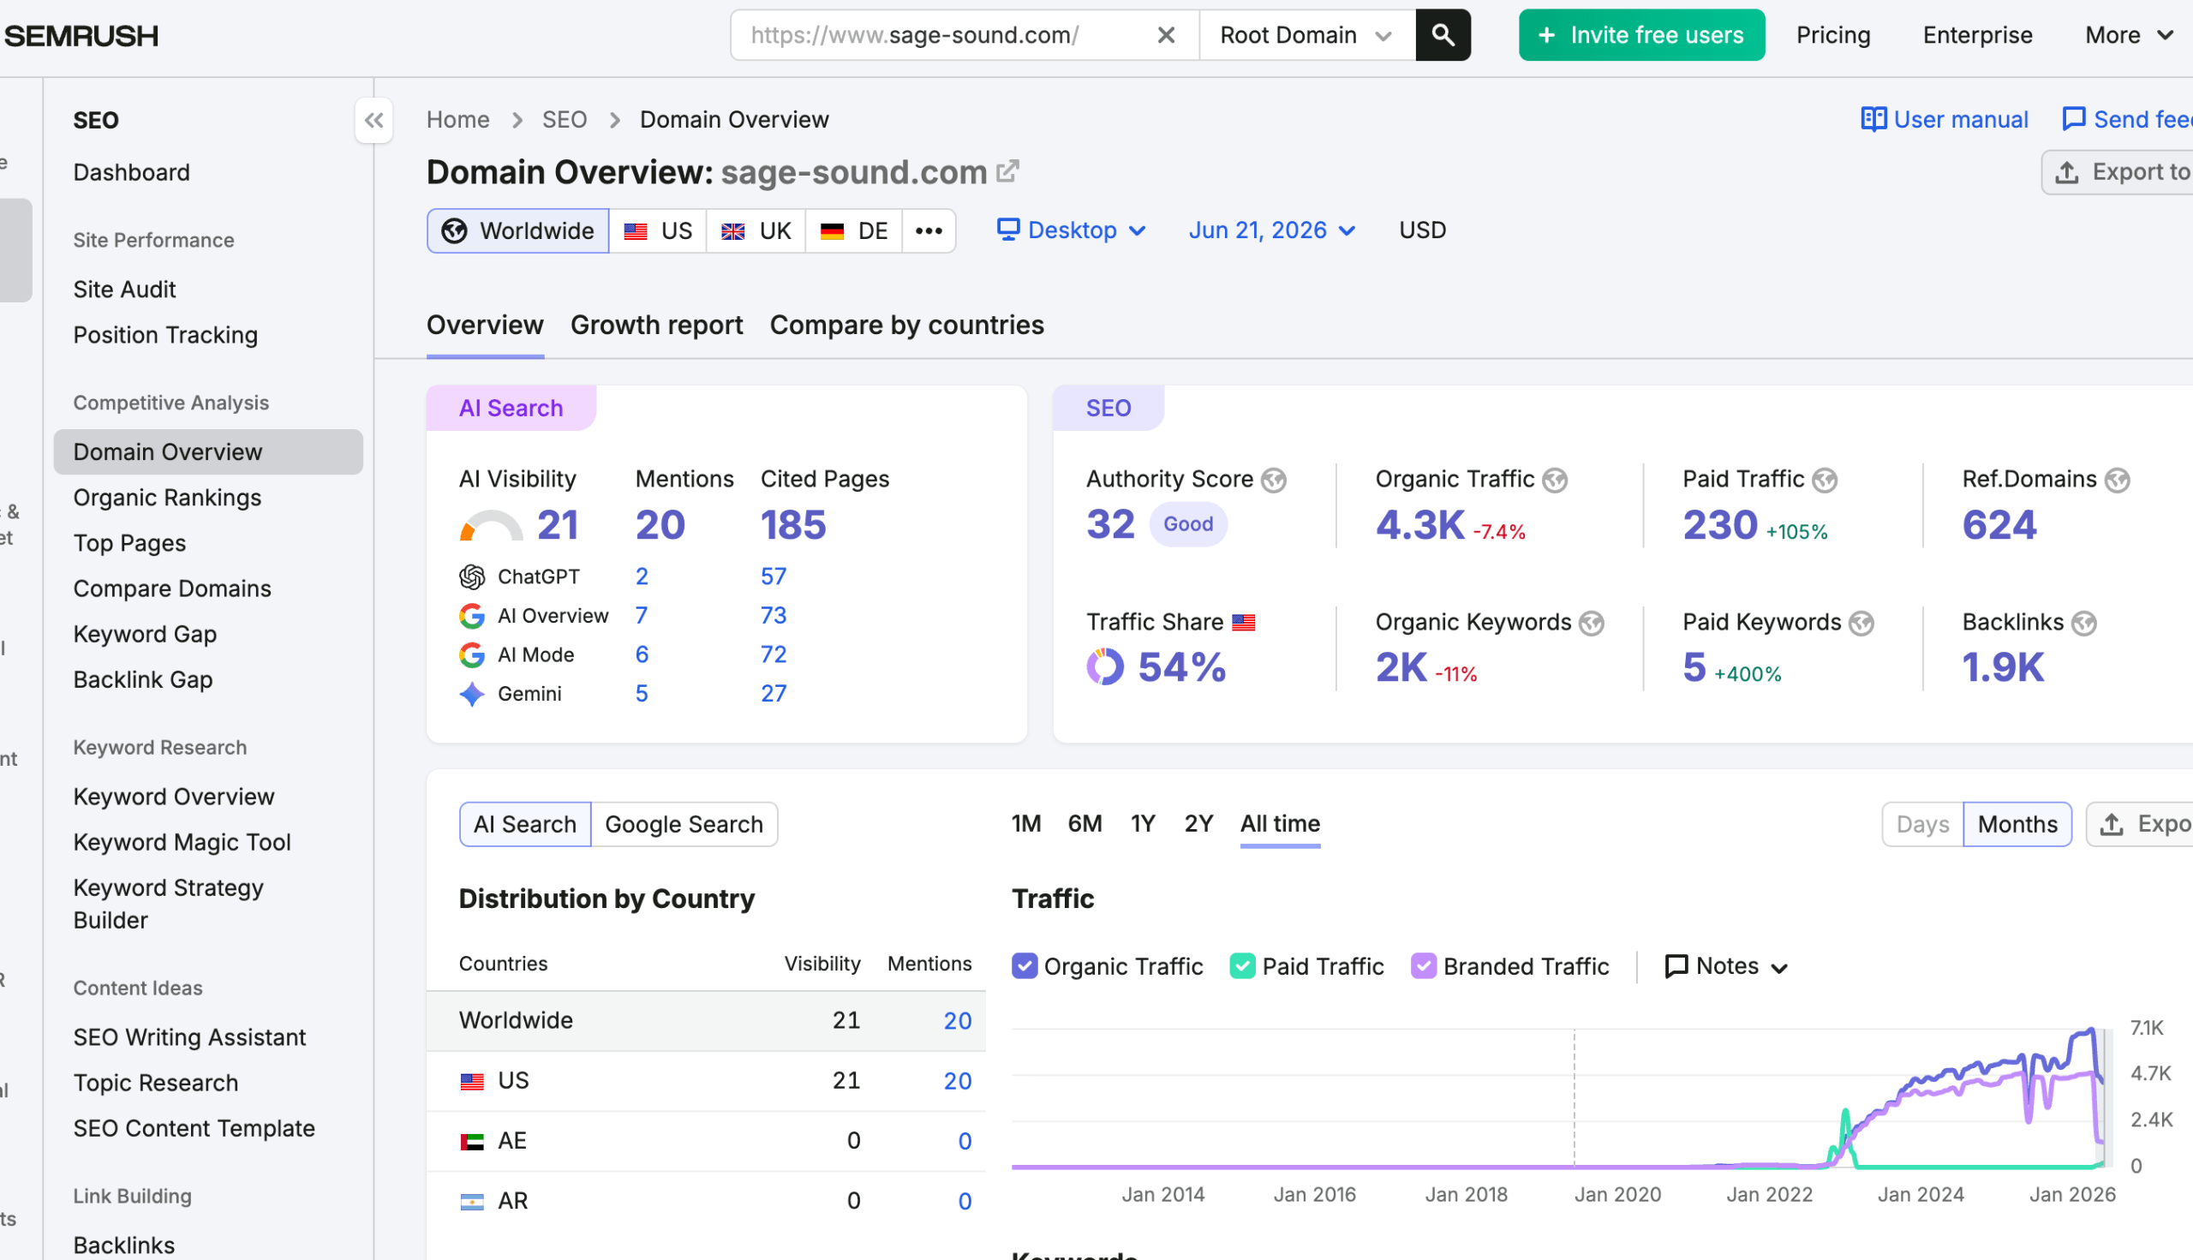Click Paid Traffic globe icon
Image resolution: width=2193 pixels, height=1260 pixels.
(1826, 481)
